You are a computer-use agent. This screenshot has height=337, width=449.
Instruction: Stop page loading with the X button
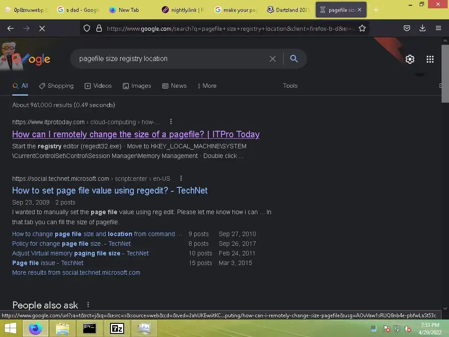[42, 29]
